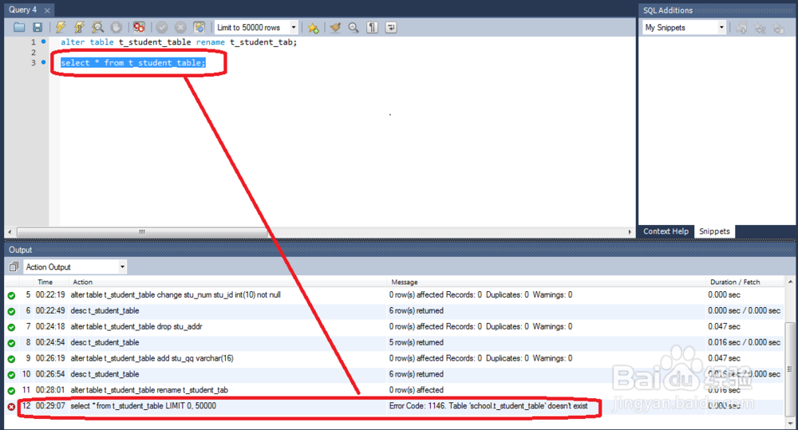Click the Message column header
This screenshot has height=430, width=798.
pyautogui.click(x=404, y=282)
